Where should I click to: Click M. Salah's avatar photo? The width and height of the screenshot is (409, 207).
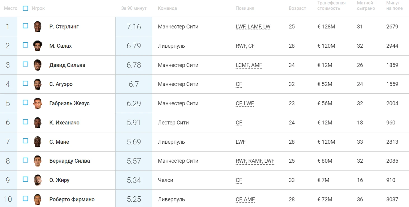coord(37,46)
